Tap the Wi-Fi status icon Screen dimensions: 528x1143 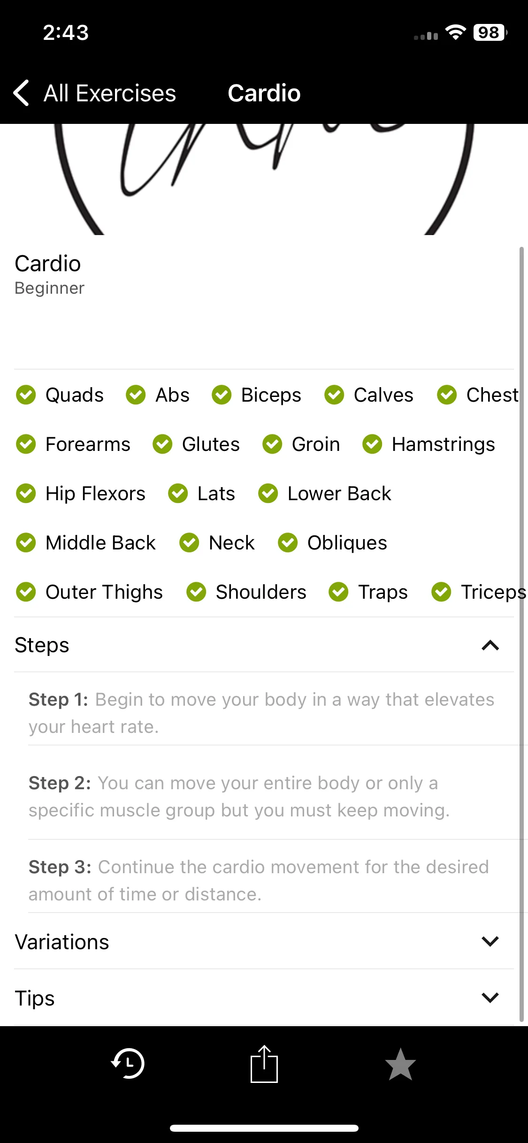(455, 32)
